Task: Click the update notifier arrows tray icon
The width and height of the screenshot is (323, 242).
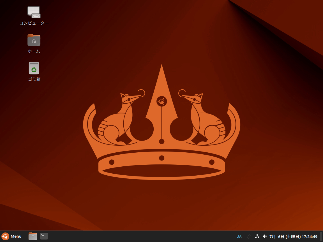Action: tap(249, 236)
